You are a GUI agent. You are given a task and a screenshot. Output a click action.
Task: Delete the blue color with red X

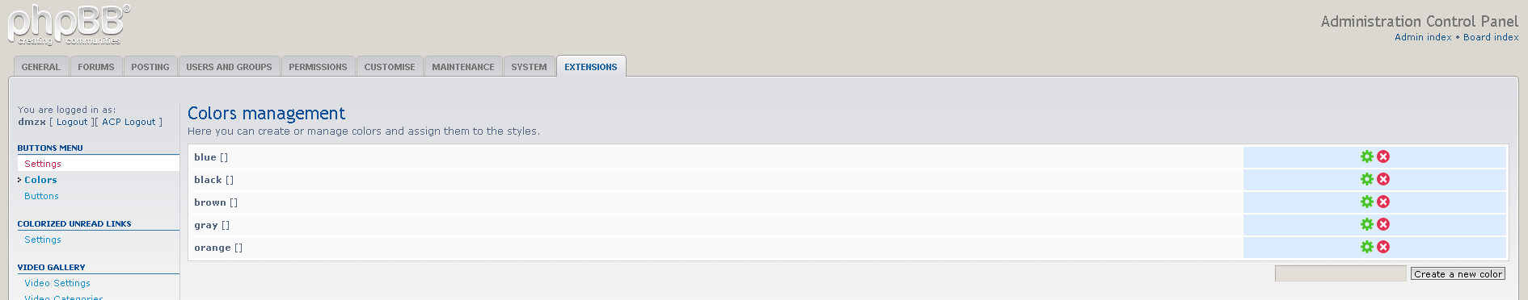[x=1383, y=156]
